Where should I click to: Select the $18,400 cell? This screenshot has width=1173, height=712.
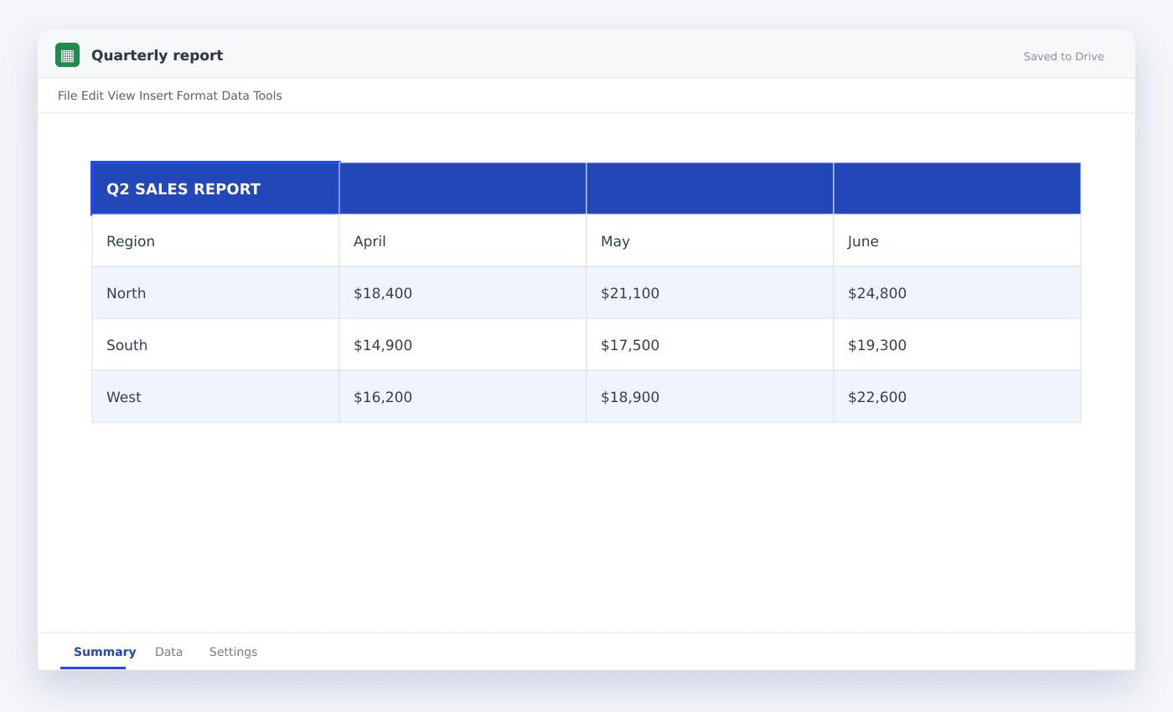pyautogui.click(x=462, y=293)
